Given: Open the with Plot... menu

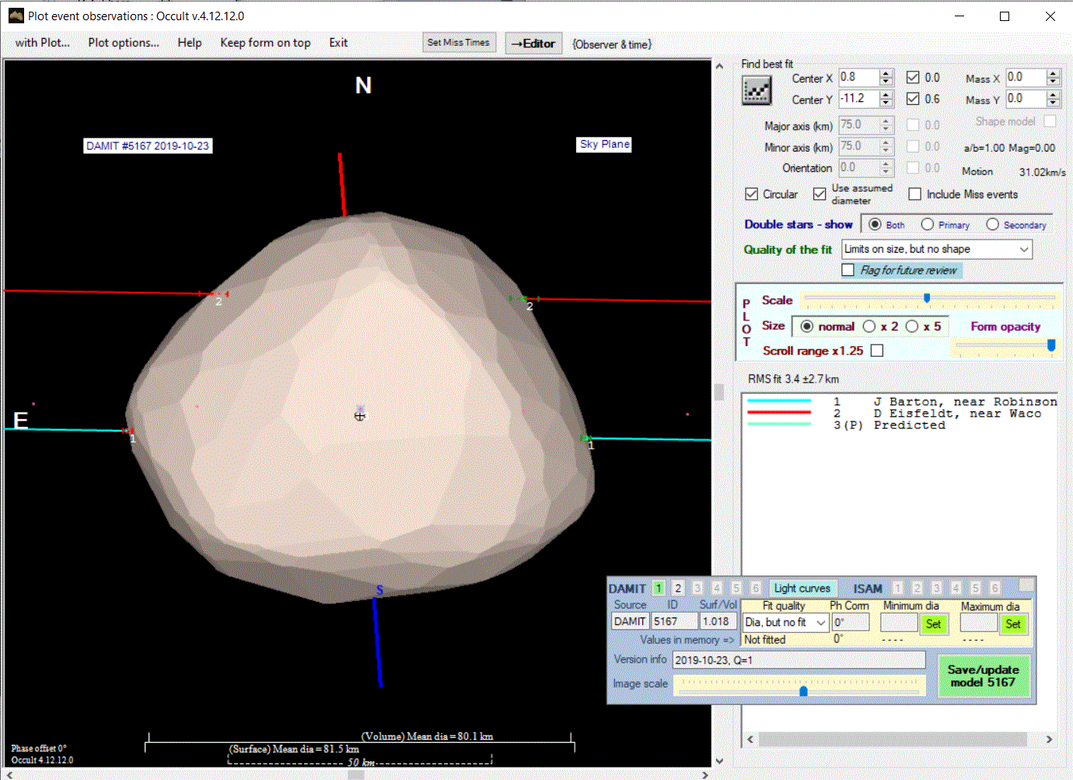Looking at the screenshot, I should pos(42,43).
